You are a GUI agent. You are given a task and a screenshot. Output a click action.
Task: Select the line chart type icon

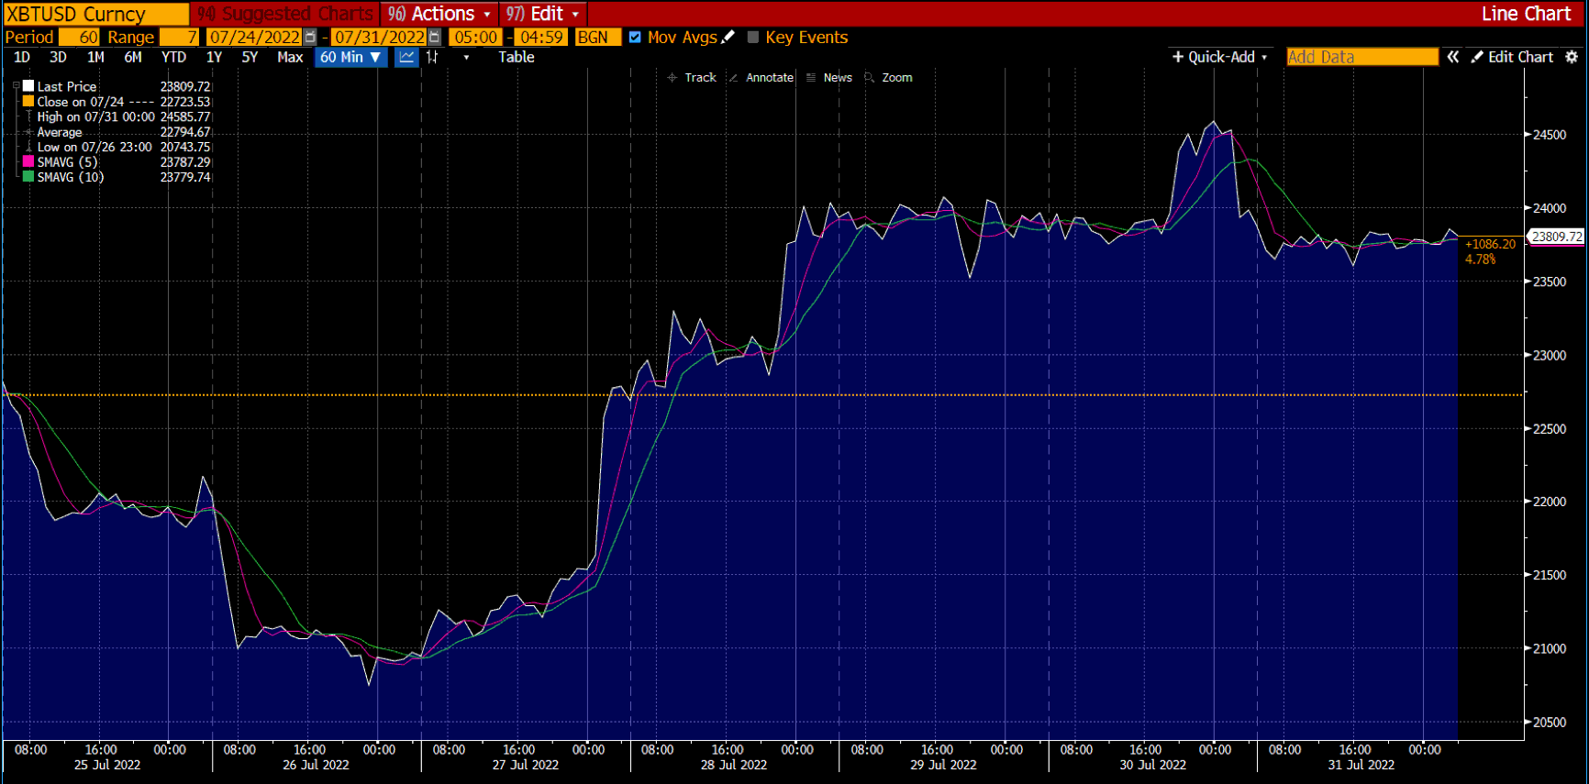(406, 57)
